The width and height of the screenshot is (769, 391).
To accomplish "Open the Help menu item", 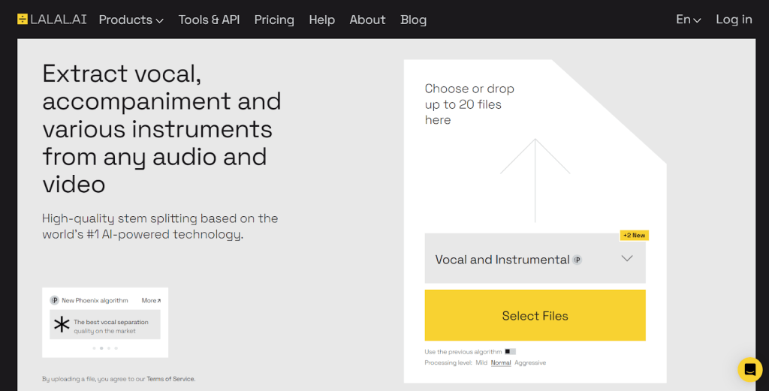I will tap(321, 20).
